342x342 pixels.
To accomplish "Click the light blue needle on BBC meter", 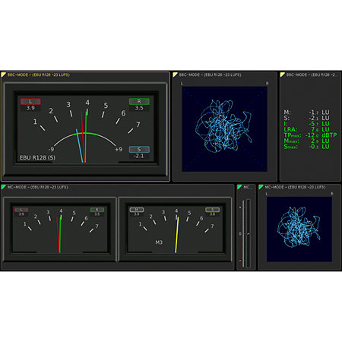I will [80, 146].
